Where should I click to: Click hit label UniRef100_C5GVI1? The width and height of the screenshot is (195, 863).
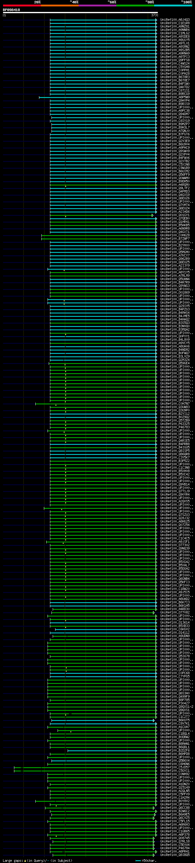pyautogui.click(x=175, y=771)
